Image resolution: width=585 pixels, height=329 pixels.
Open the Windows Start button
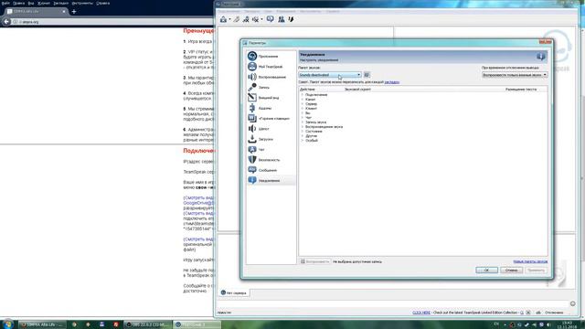click(x=7, y=324)
